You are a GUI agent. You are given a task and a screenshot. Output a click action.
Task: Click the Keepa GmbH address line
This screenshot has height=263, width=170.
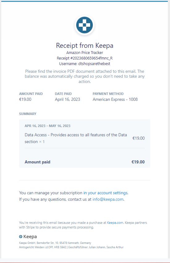(x=55, y=243)
